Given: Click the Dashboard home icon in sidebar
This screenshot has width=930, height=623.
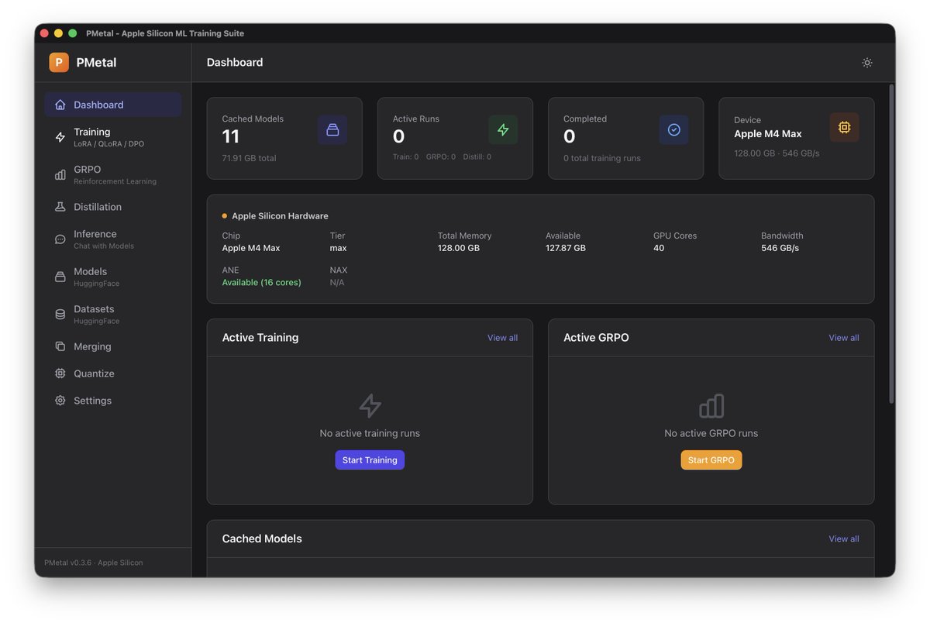Looking at the screenshot, I should [60, 105].
